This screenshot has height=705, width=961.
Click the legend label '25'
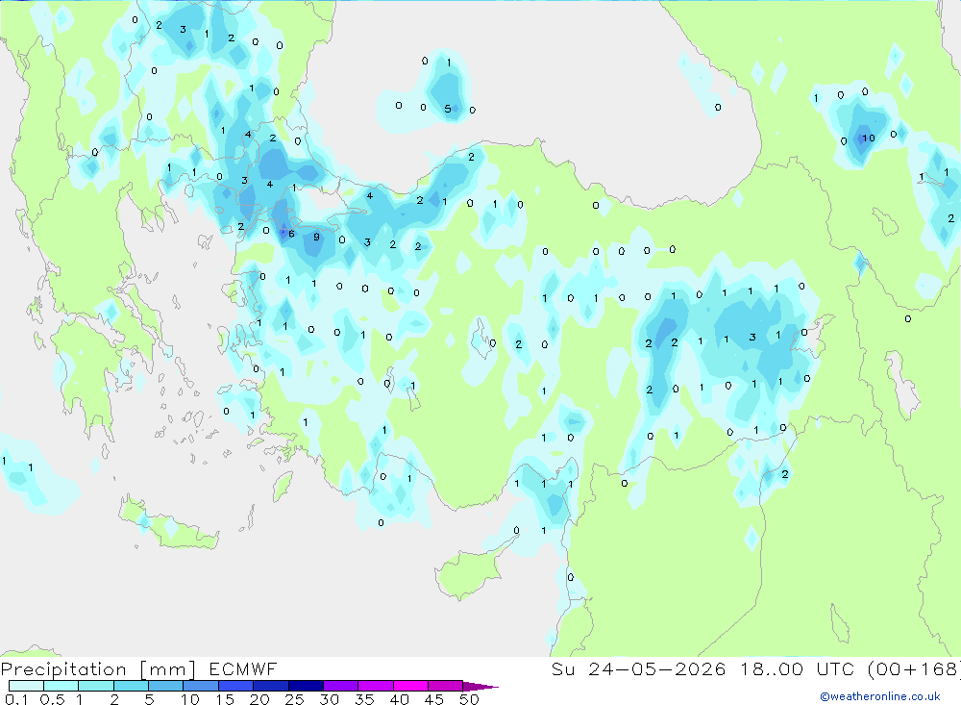[295, 699]
